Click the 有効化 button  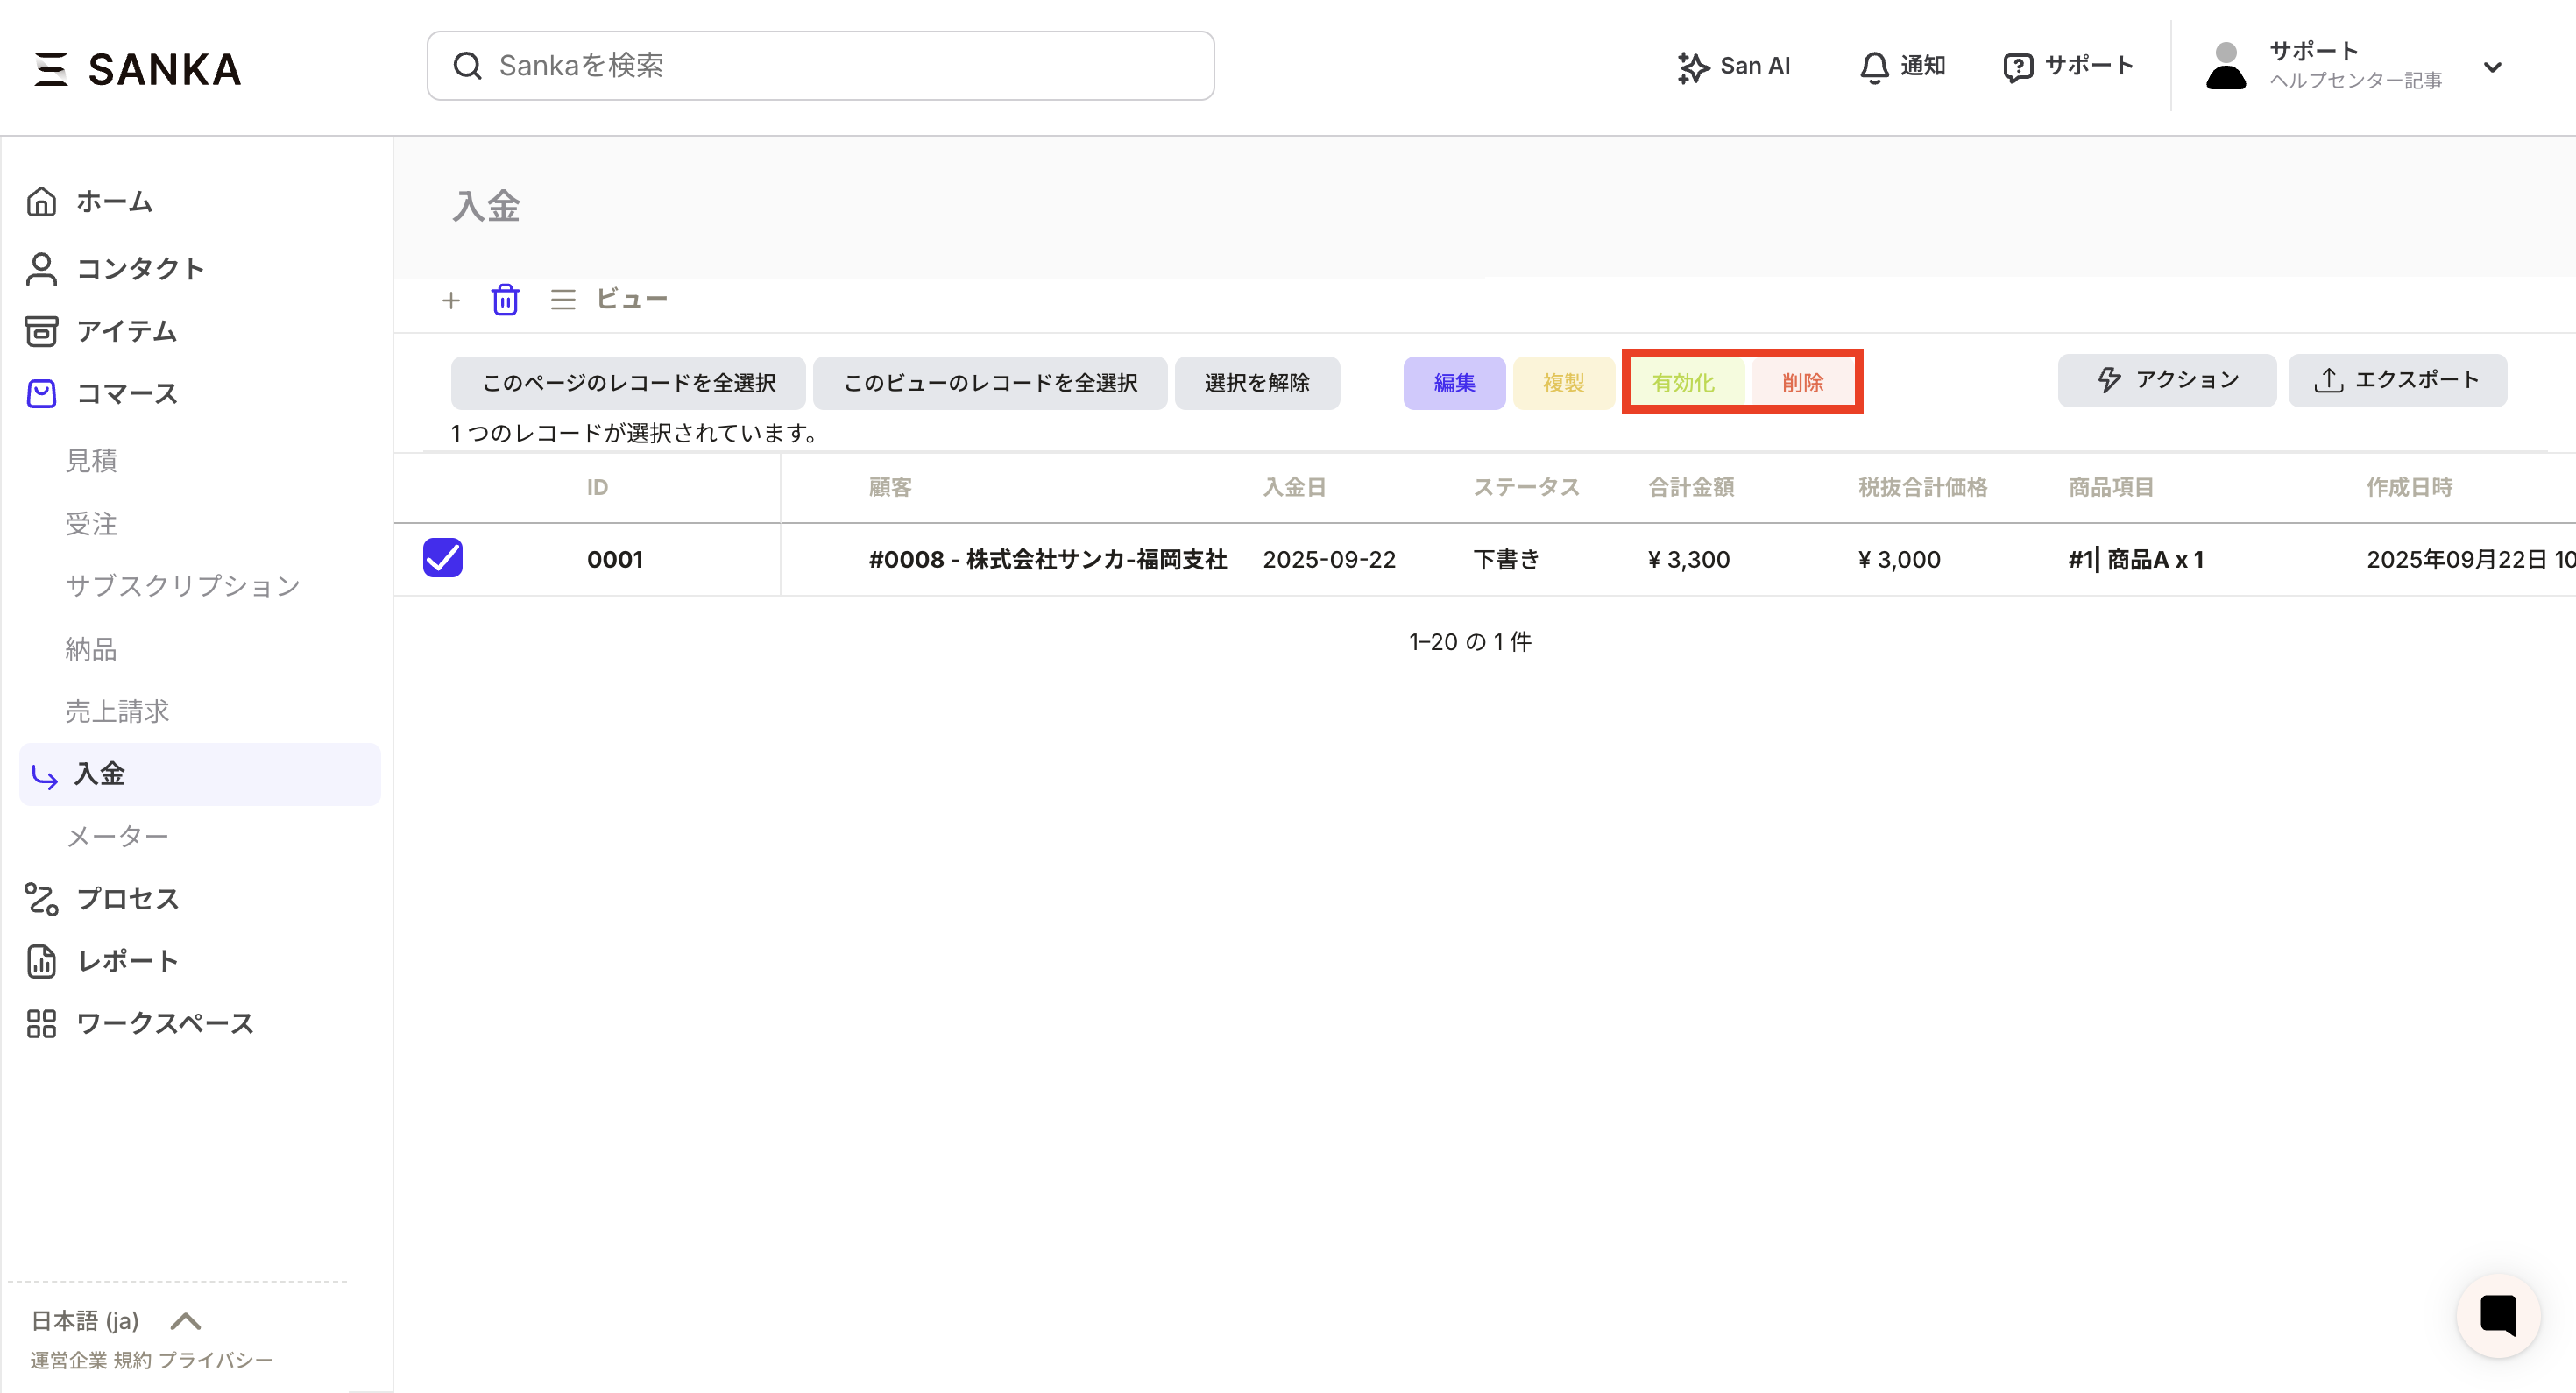tap(1683, 383)
